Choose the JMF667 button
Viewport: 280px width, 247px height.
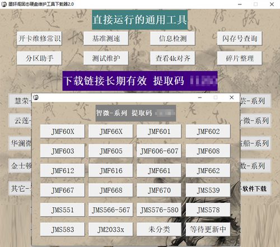pyautogui.click(x=62, y=190)
